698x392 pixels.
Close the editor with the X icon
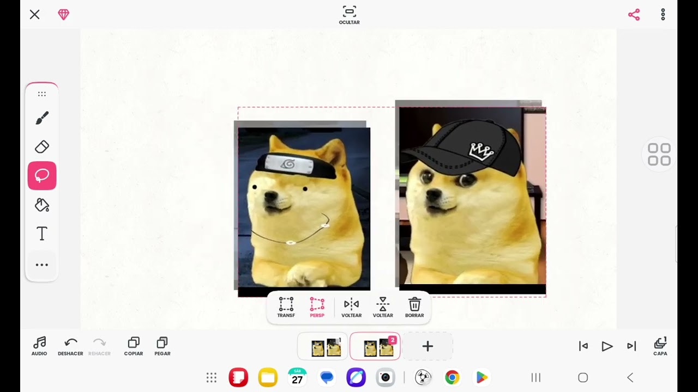(x=34, y=15)
